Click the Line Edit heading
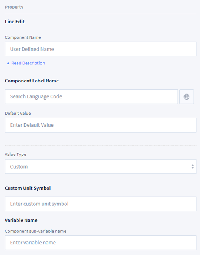Screen dimensions: 200x255 (15, 22)
